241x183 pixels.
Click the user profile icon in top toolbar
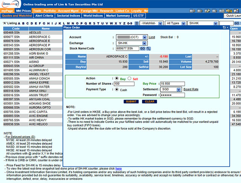click(x=236, y=11)
